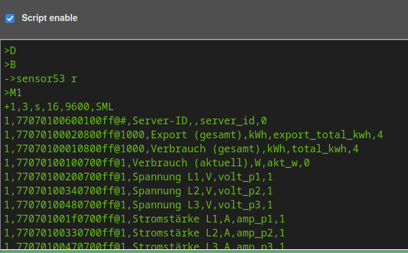
Task: Click the 'Spannung L3' script line
Action: click(x=138, y=205)
